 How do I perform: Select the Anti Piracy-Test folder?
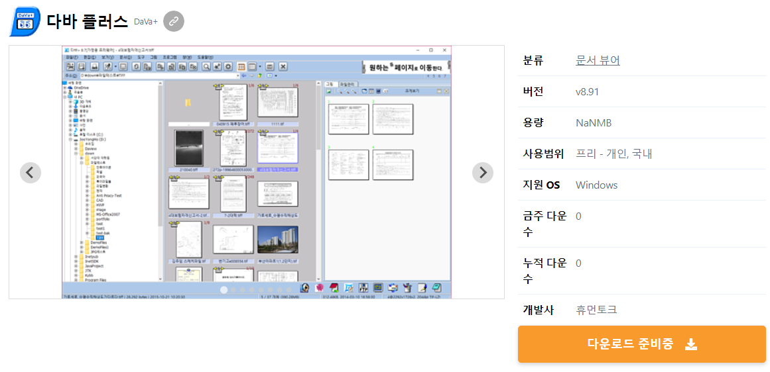(x=109, y=195)
